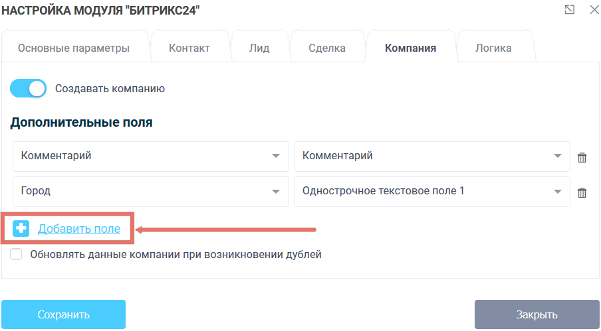Click the Компания tab
The height and width of the screenshot is (331, 601).
(x=410, y=48)
